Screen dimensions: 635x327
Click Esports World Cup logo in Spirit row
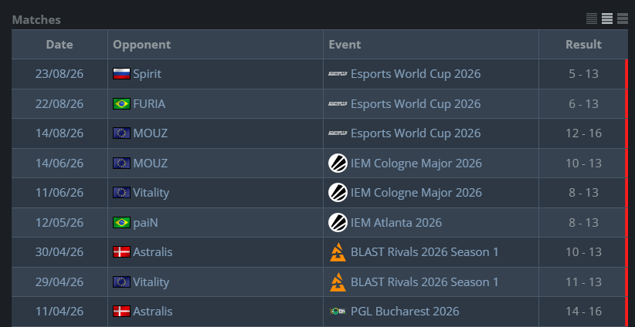point(338,74)
